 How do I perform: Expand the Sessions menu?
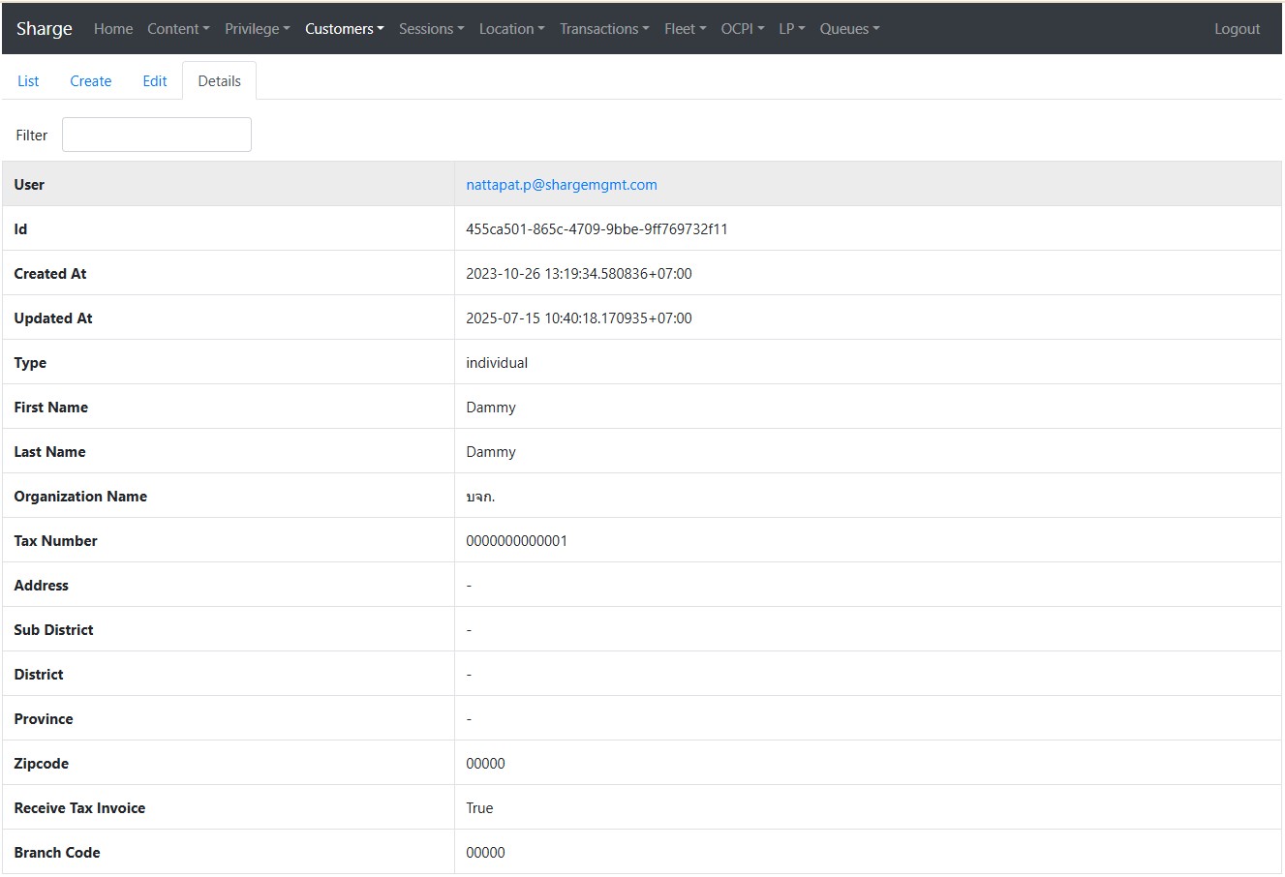pyautogui.click(x=431, y=29)
